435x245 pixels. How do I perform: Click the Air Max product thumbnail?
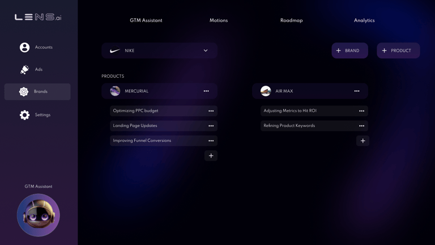click(x=266, y=91)
